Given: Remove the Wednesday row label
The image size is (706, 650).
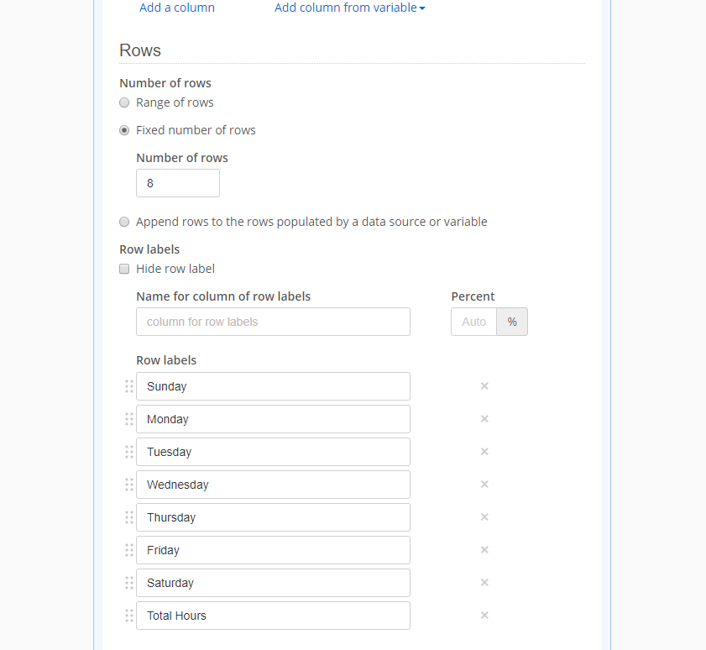Looking at the screenshot, I should 484,485.
